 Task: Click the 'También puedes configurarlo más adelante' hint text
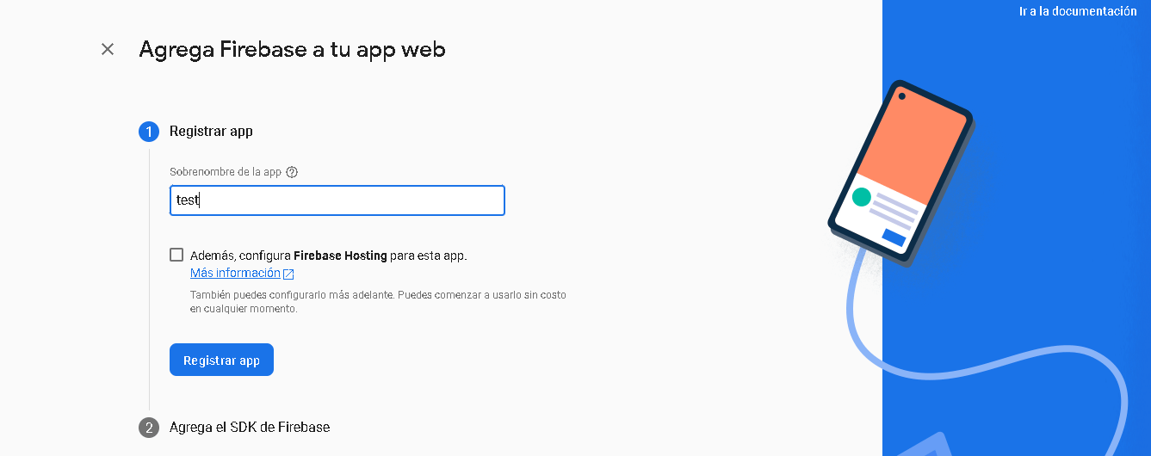[x=378, y=302]
